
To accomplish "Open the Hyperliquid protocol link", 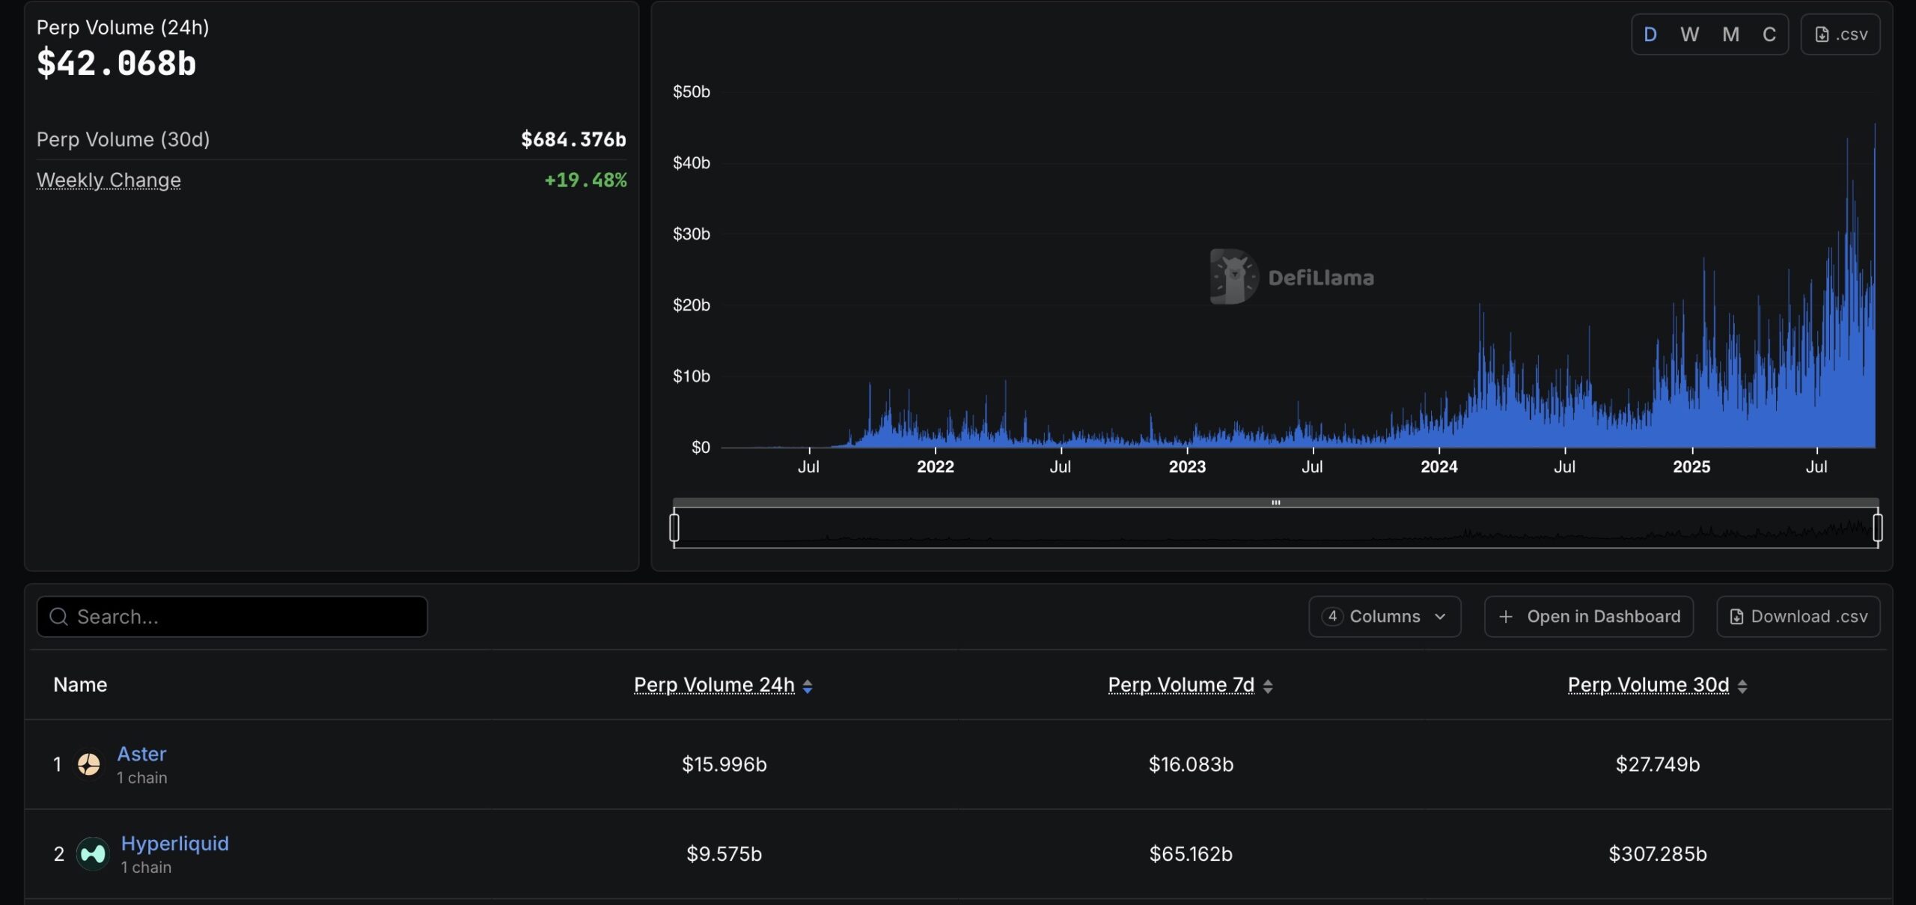I will [175, 844].
